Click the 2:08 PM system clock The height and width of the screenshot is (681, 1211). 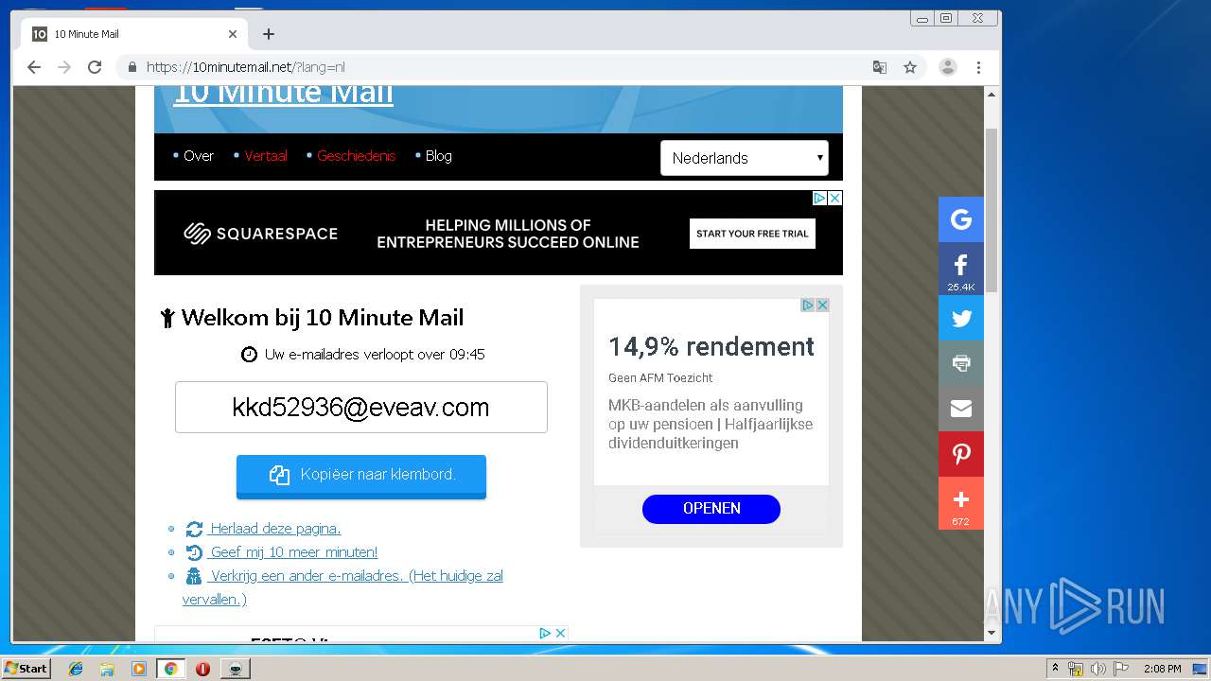1162,669
